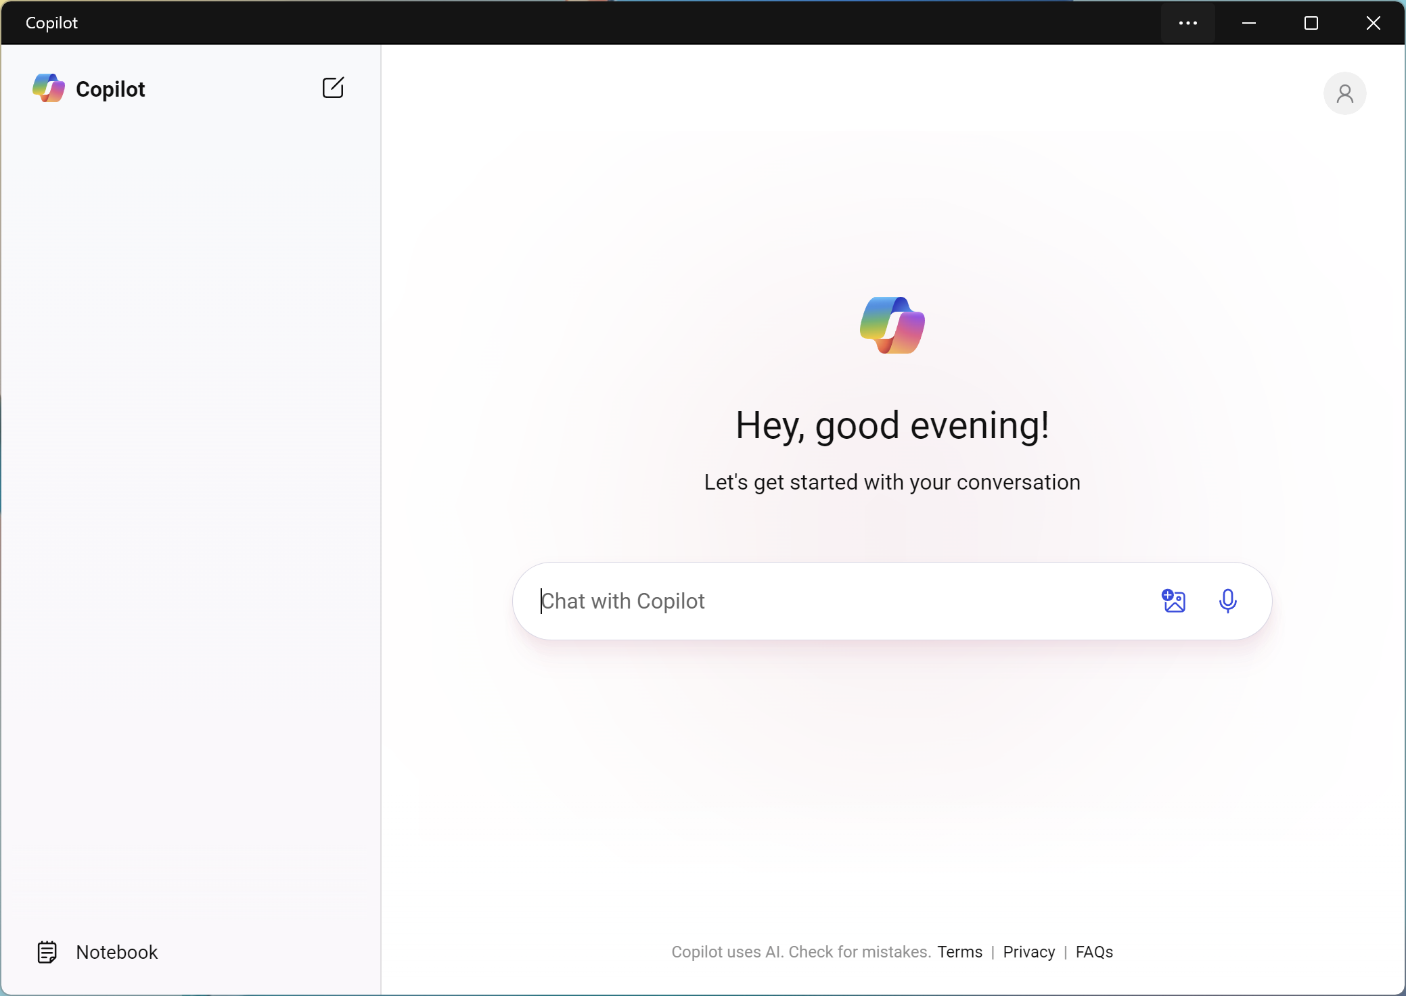1406x996 pixels.
Task: Click the add image icon
Action: pyautogui.click(x=1174, y=600)
